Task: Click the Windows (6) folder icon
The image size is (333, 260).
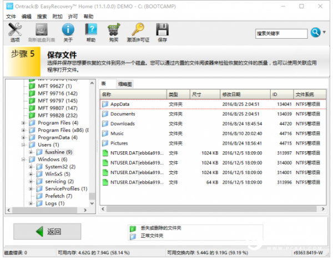Action: 32,159
